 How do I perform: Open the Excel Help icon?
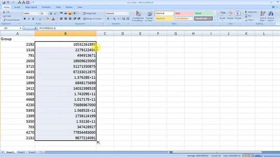pyautogui.click(x=273, y=7)
